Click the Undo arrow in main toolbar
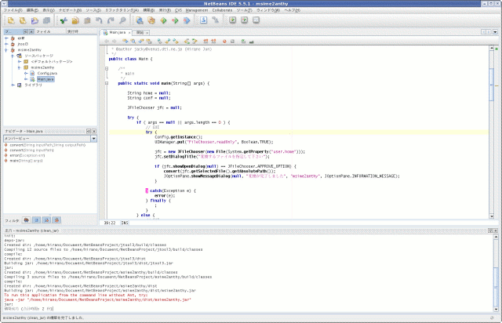 tap(100, 20)
